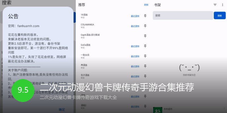Viewport: 227px width, 113px height.
Task: Open 最近更新 for 包子漫画
Action: pos(135,77)
